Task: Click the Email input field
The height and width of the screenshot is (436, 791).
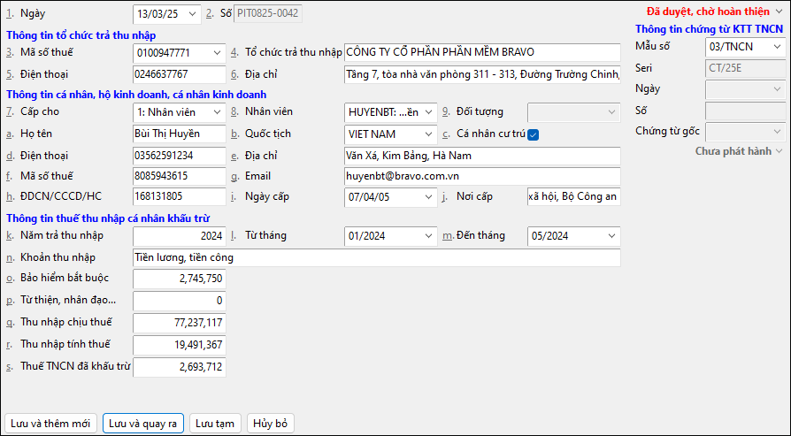Action: tap(481, 175)
